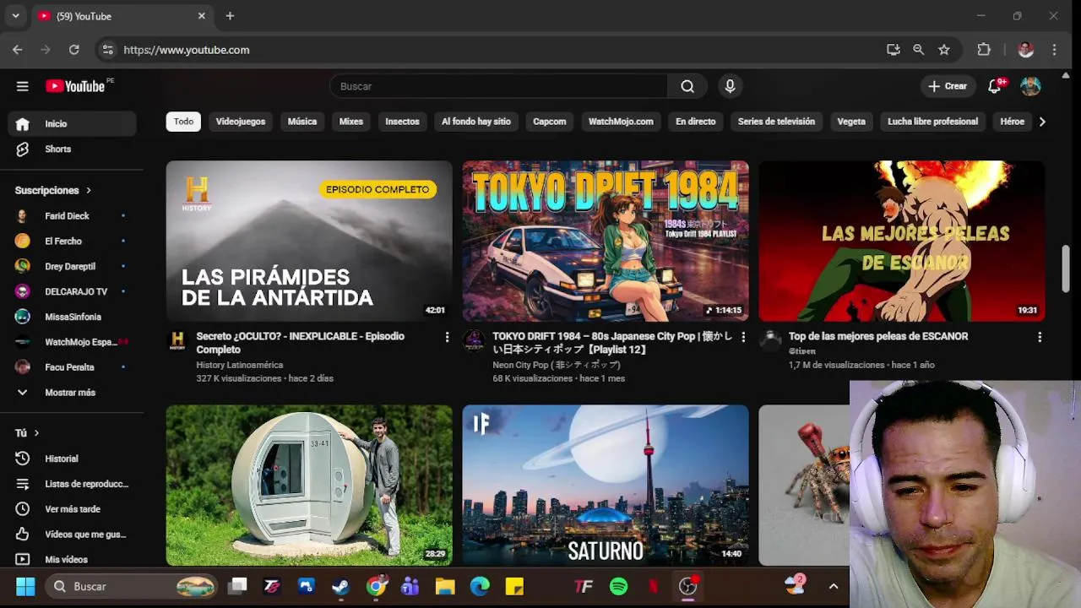Open Farid Dieck subscription channel
This screenshot has height=608, width=1081.
(x=73, y=216)
